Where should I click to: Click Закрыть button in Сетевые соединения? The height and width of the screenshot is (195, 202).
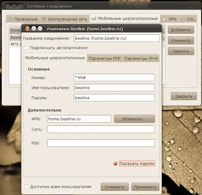pyautogui.click(x=184, y=96)
